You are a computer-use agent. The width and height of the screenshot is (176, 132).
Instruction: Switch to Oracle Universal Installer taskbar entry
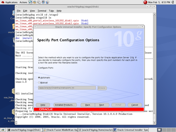131,130
